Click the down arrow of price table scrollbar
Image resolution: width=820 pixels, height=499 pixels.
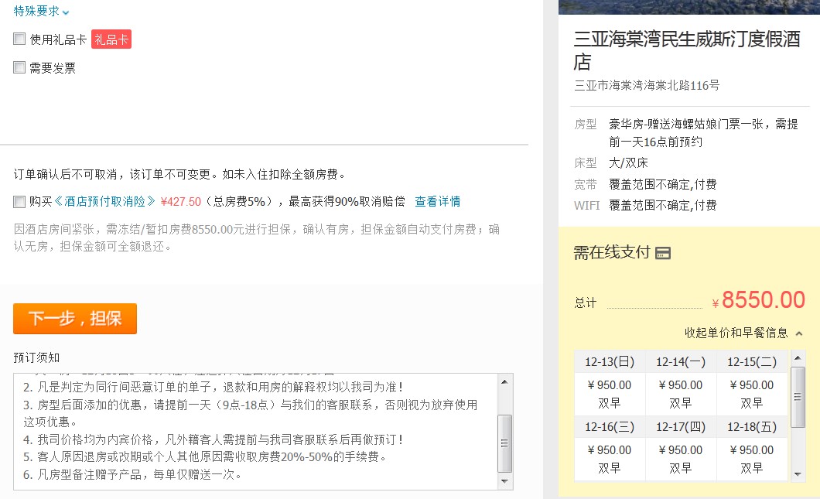798,473
